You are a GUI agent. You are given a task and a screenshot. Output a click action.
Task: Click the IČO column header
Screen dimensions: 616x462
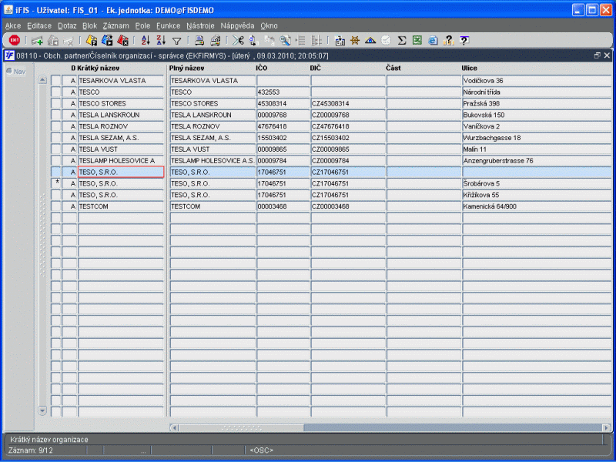click(262, 68)
